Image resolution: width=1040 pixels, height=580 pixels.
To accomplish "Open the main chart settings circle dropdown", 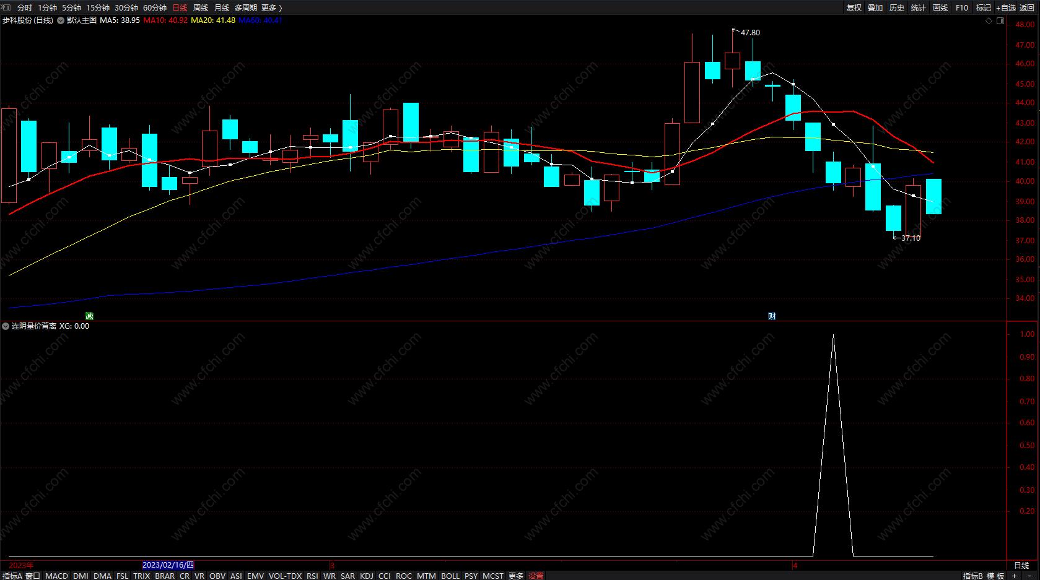I will pyautogui.click(x=61, y=20).
